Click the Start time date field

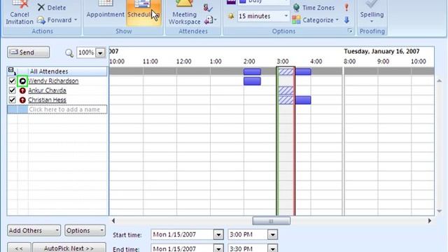pos(182,234)
